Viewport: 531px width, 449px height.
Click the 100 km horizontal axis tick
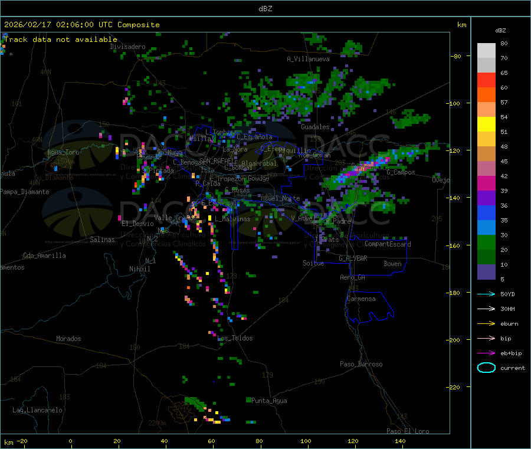click(x=306, y=441)
